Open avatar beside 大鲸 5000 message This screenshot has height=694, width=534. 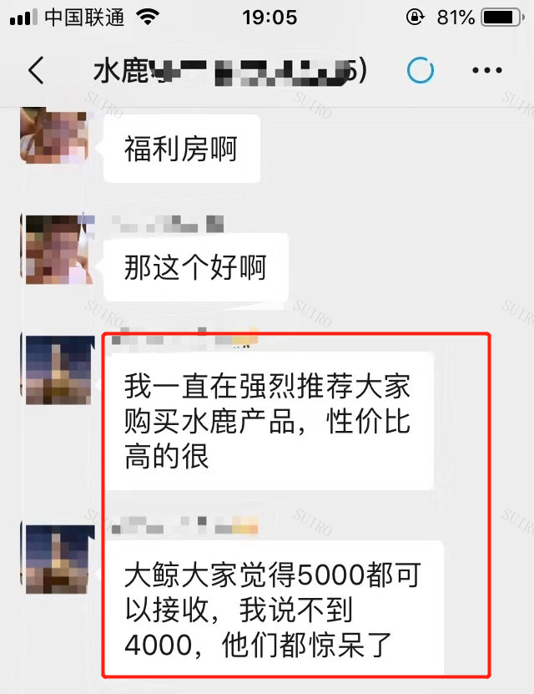60,559
